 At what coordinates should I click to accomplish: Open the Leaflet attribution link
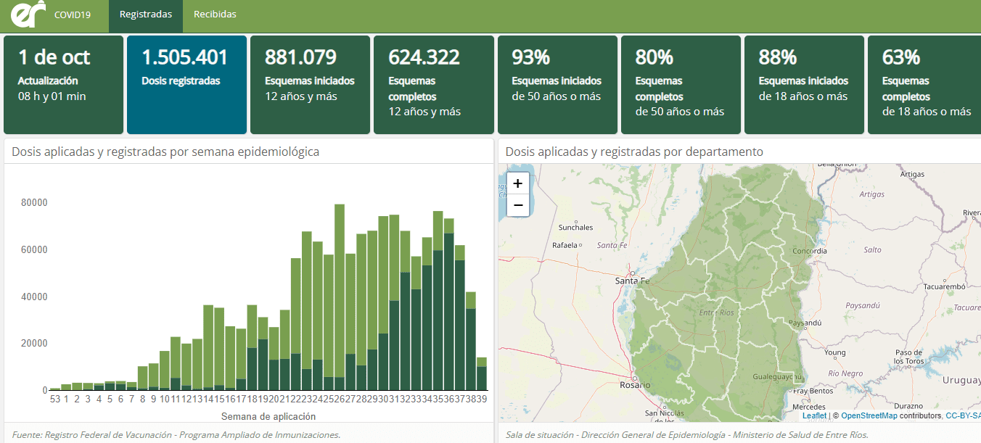[813, 415]
